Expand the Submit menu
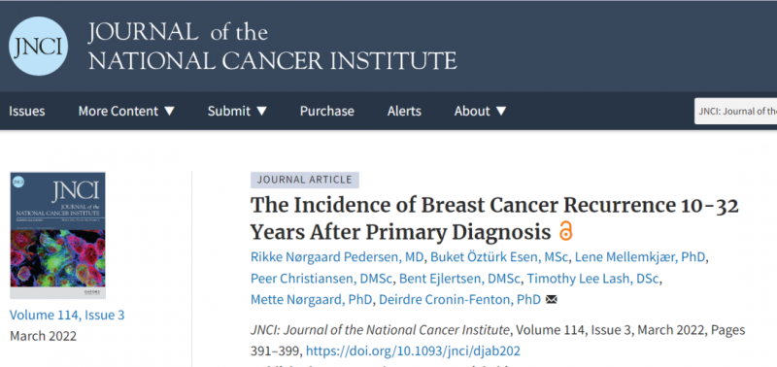The image size is (777, 367). 237,111
